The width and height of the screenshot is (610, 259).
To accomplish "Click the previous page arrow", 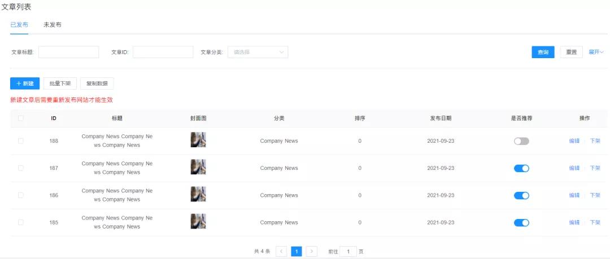I will tap(281, 251).
